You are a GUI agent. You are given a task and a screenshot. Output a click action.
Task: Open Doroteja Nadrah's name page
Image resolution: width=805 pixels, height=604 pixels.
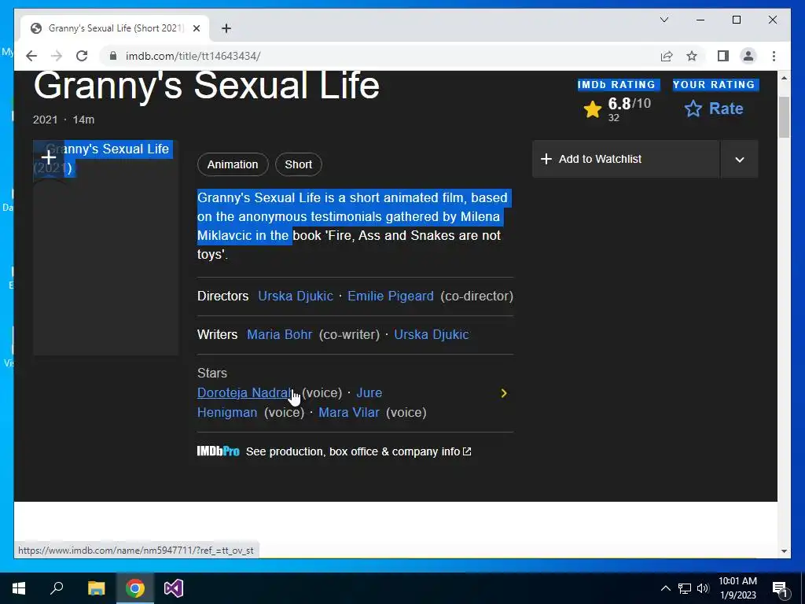245,393
